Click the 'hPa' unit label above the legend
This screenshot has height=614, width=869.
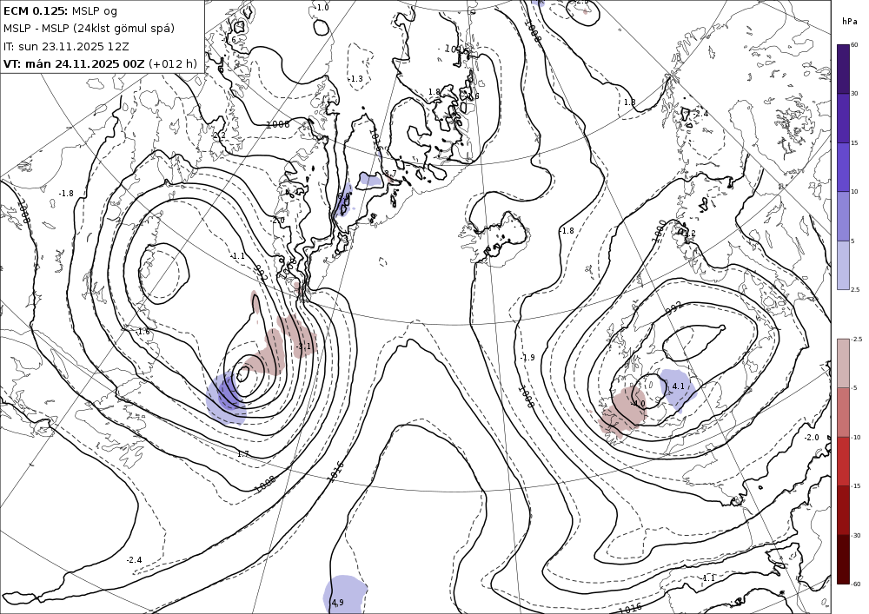tap(849, 22)
